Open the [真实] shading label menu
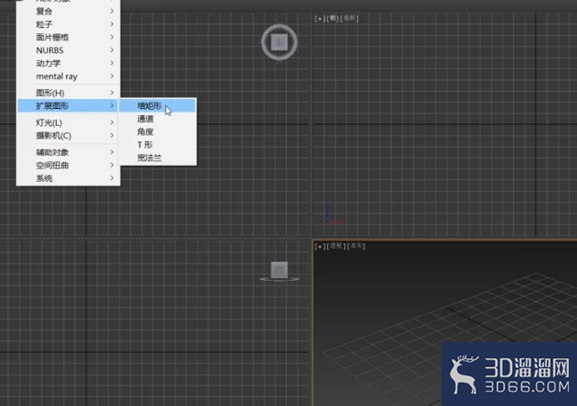Viewport: 577px width, 406px height. click(x=356, y=246)
